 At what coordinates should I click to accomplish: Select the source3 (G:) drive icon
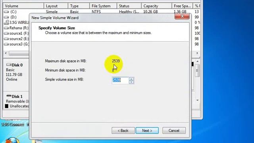(6, 44)
